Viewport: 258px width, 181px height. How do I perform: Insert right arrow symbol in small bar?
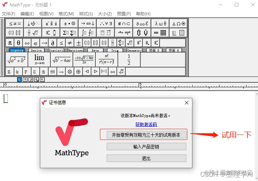click(44, 43)
